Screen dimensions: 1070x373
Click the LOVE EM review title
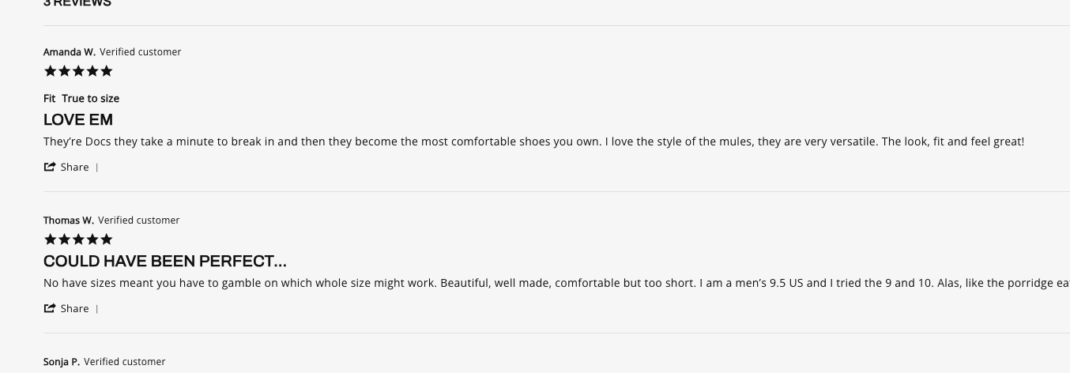pyautogui.click(x=78, y=120)
